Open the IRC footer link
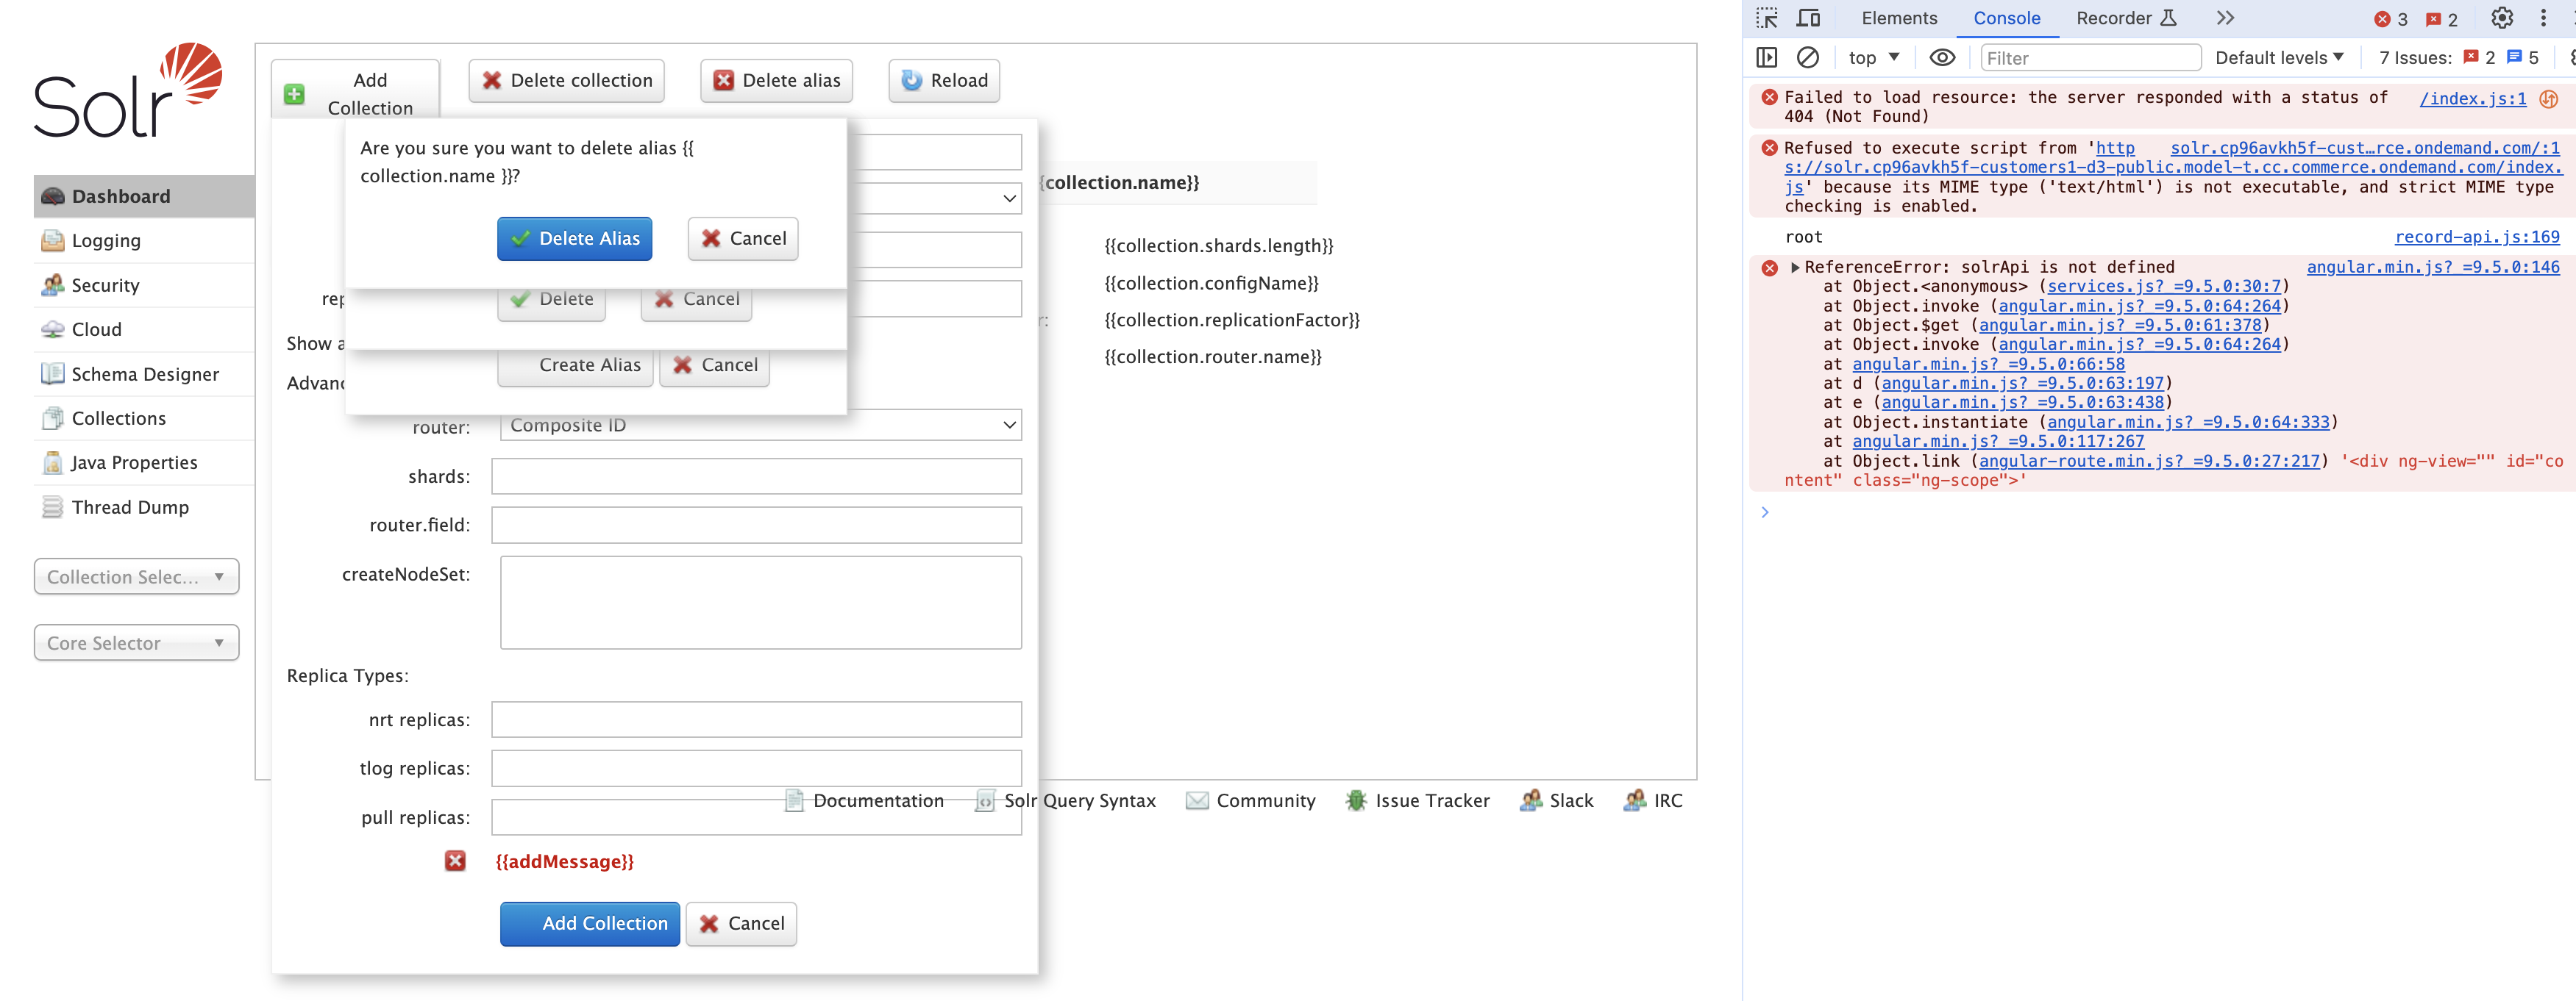Viewport: 2576px width, 1001px height. tap(1654, 801)
